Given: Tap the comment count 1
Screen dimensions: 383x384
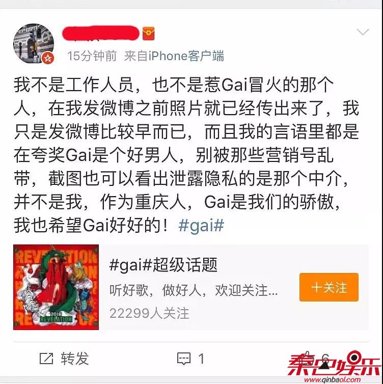Looking at the screenshot, I should [x=201, y=359].
